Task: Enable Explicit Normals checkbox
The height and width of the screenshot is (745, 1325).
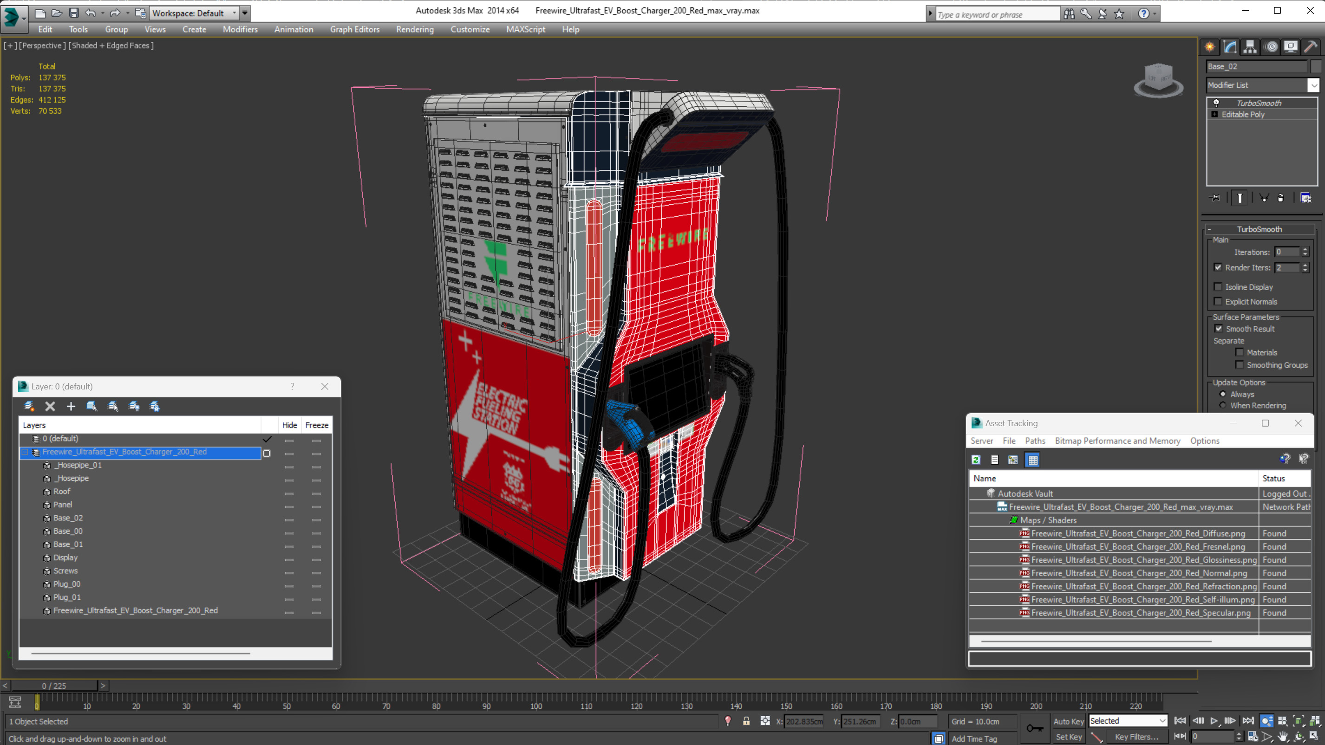Action: pos(1218,301)
